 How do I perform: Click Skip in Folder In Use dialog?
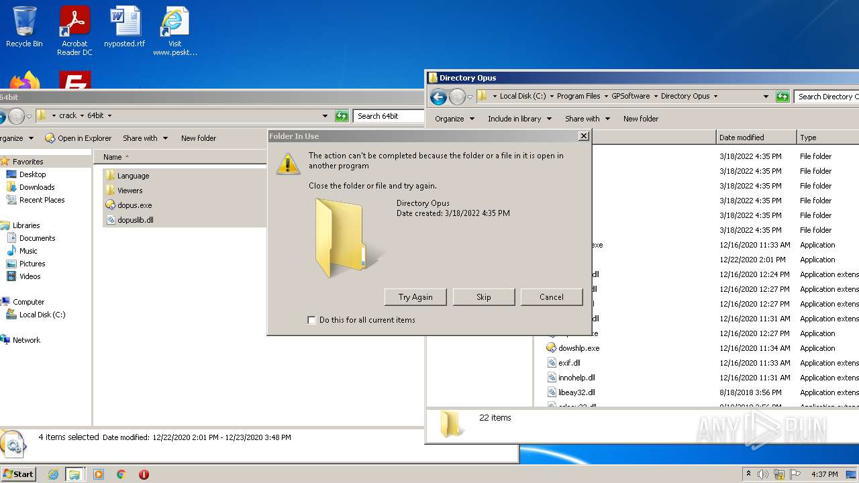click(x=484, y=297)
